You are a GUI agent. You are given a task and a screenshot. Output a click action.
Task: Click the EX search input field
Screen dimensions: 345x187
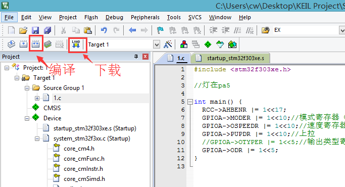(x=306, y=30)
